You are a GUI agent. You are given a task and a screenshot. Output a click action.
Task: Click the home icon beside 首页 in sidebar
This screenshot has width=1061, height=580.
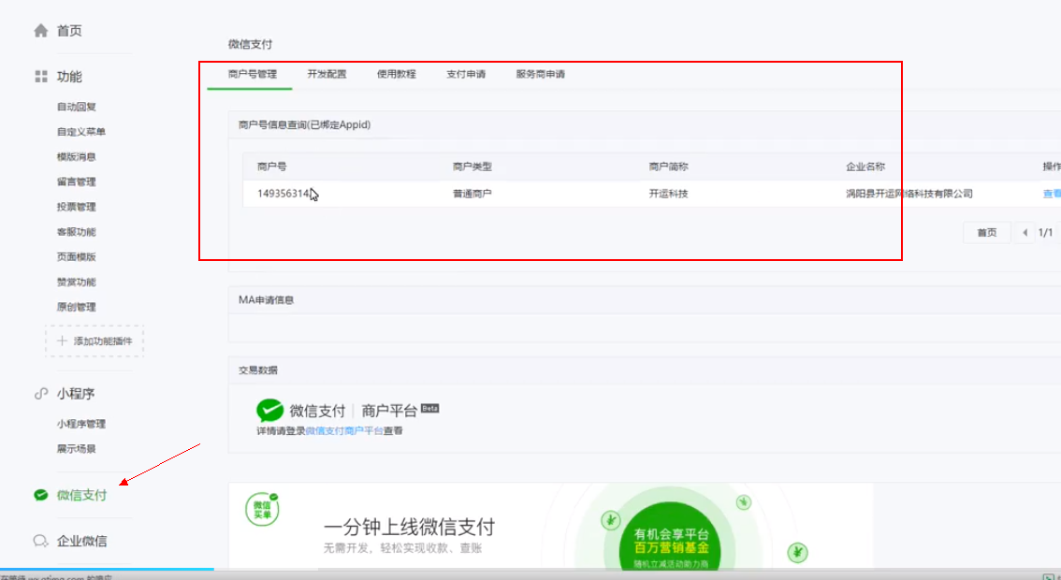[41, 31]
